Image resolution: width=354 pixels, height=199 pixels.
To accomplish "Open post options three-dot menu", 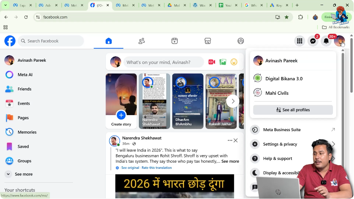I will 230,141.
